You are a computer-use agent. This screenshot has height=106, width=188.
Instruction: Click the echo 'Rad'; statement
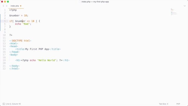(23, 24)
